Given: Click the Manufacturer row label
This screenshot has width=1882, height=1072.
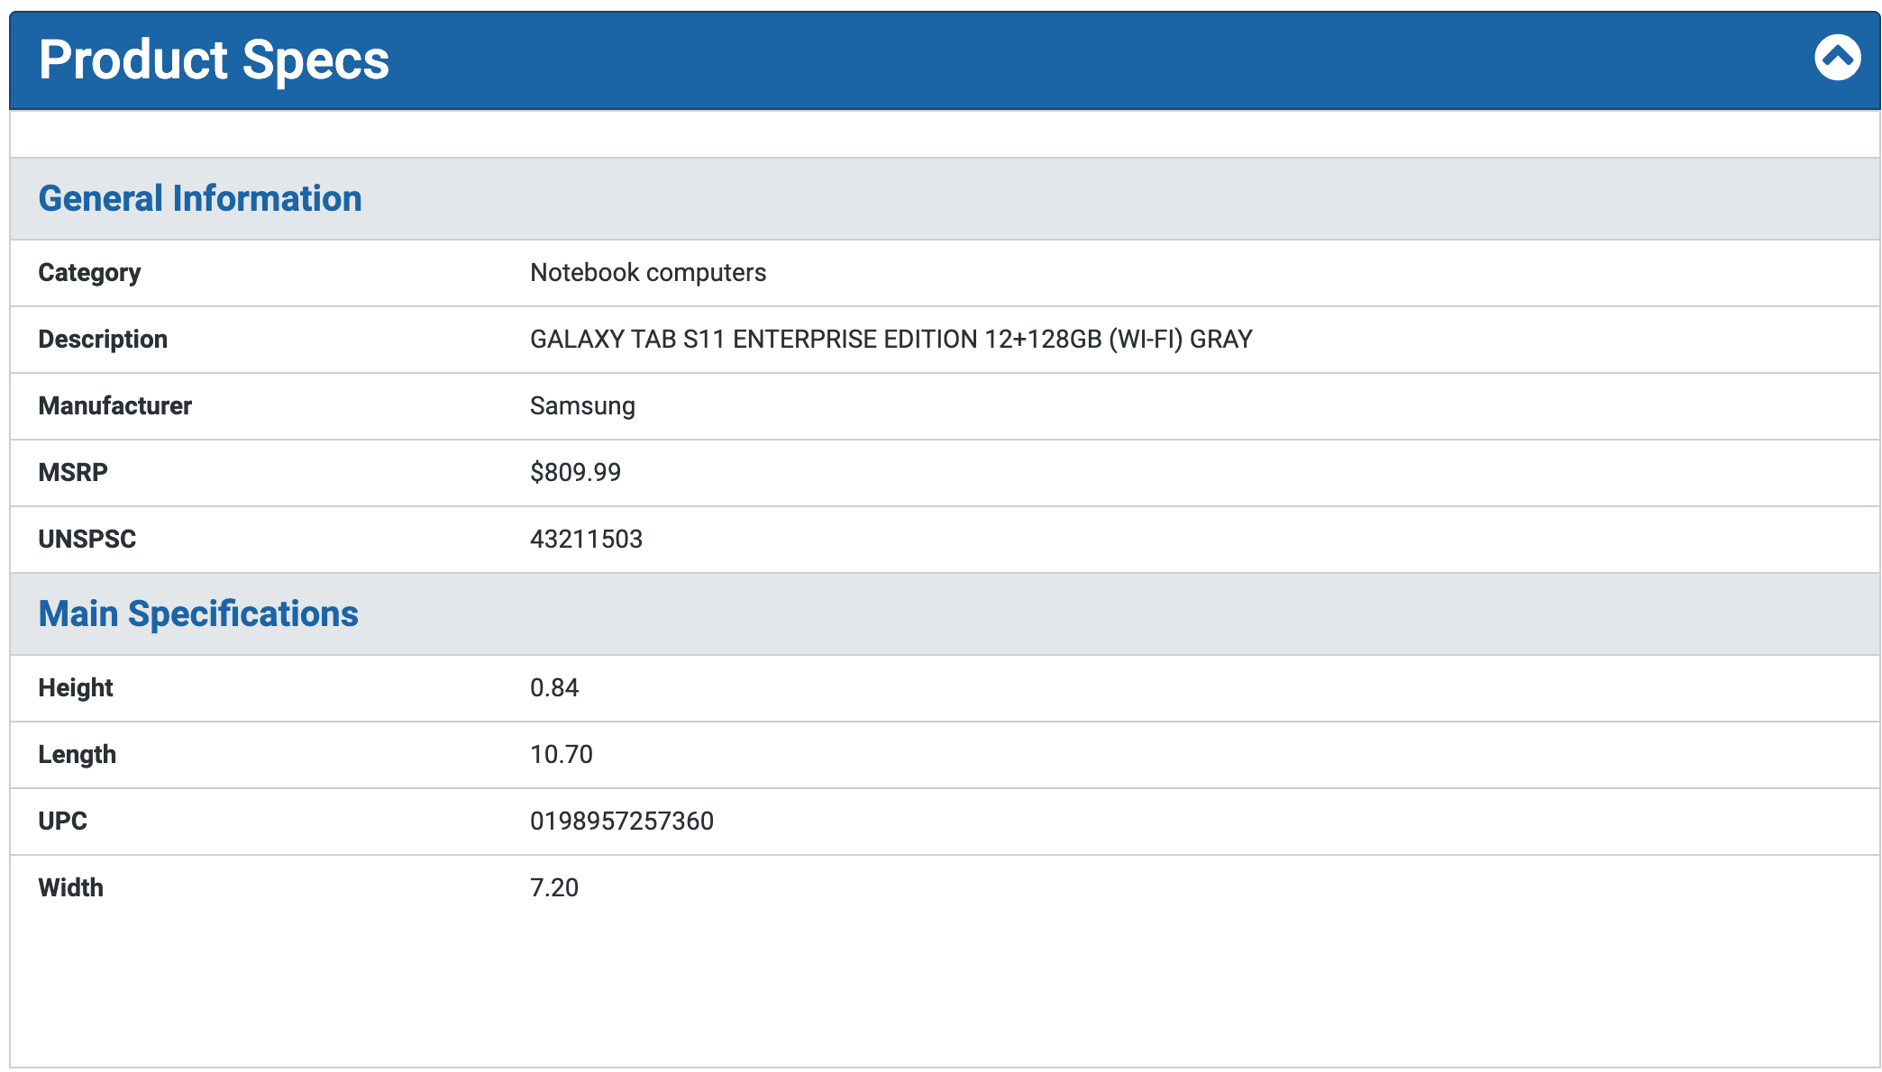Looking at the screenshot, I should tap(114, 405).
